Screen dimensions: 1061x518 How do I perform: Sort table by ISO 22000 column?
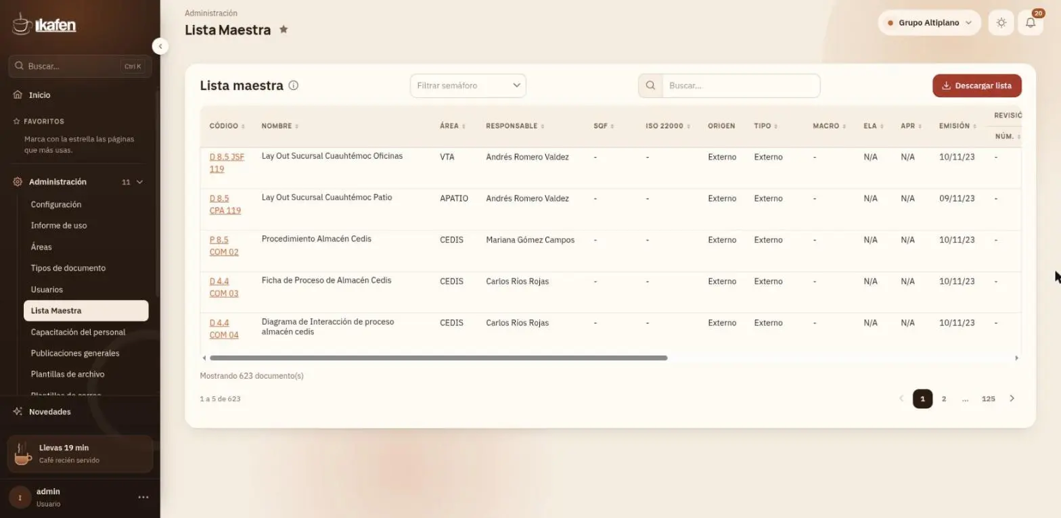(668, 126)
